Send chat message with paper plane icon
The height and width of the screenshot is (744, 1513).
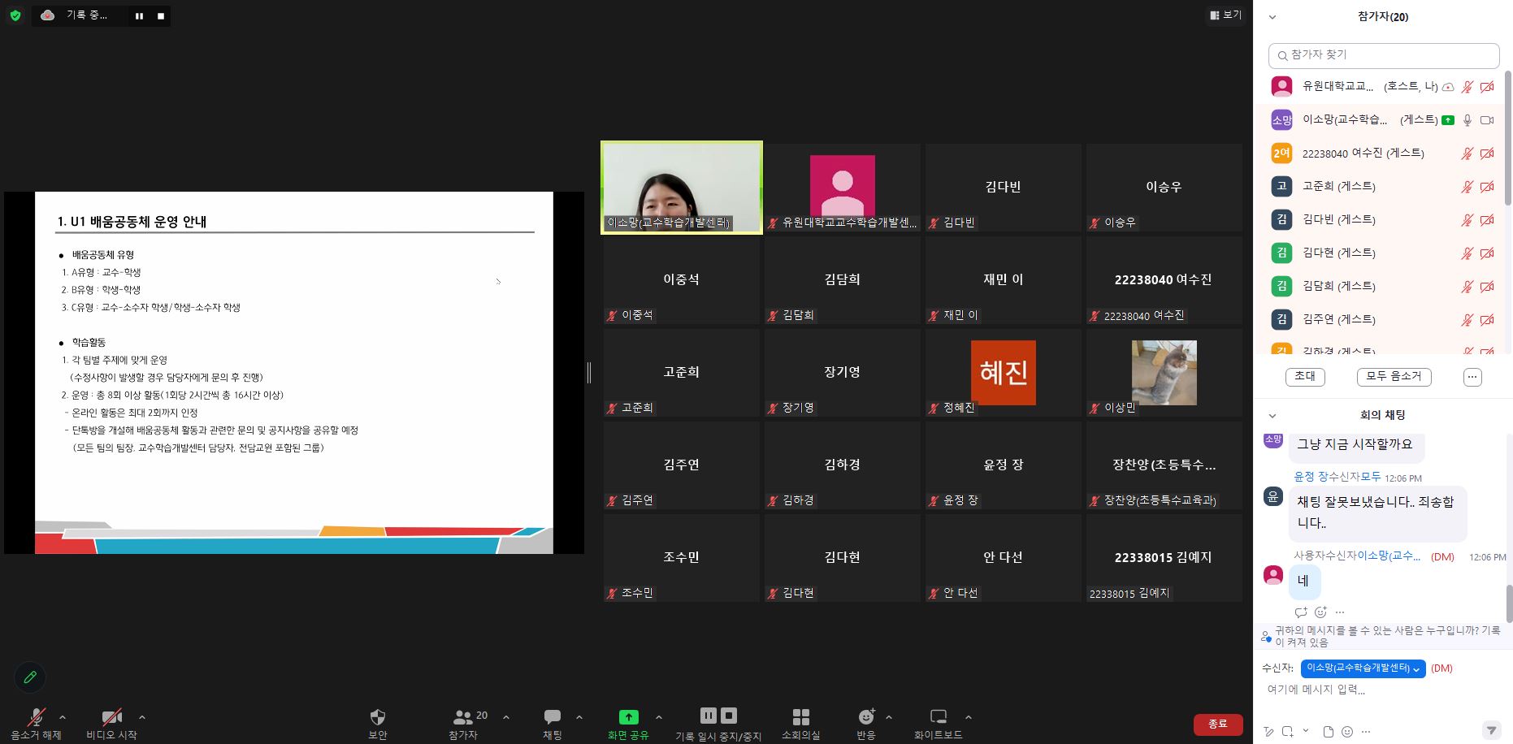(x=1491, y=731)
